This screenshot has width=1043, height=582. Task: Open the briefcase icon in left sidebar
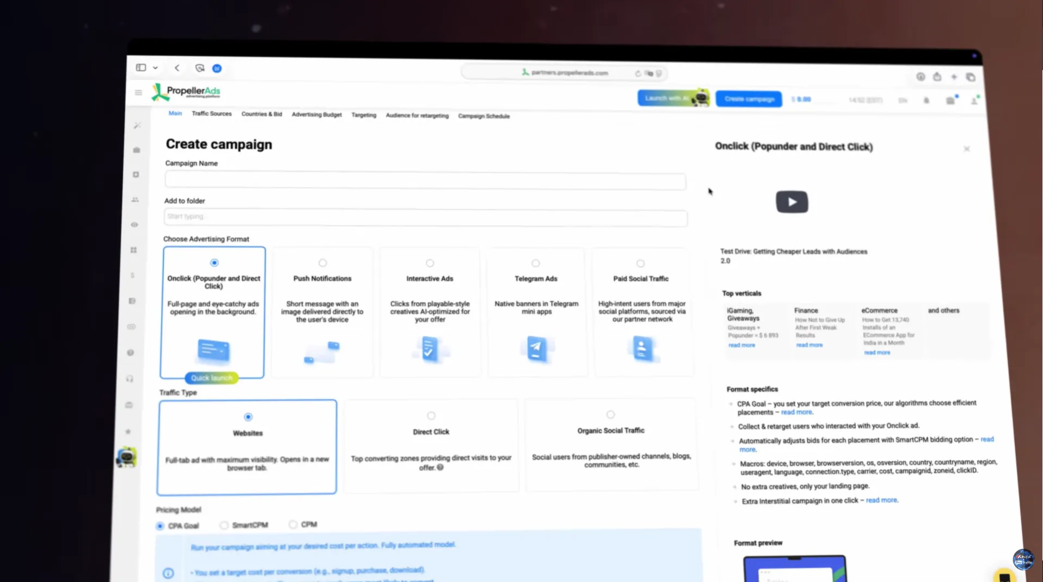(x=137, y=150)
